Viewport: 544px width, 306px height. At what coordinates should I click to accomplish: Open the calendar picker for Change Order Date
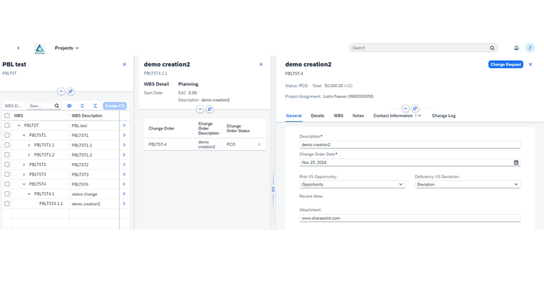point(516,162)
